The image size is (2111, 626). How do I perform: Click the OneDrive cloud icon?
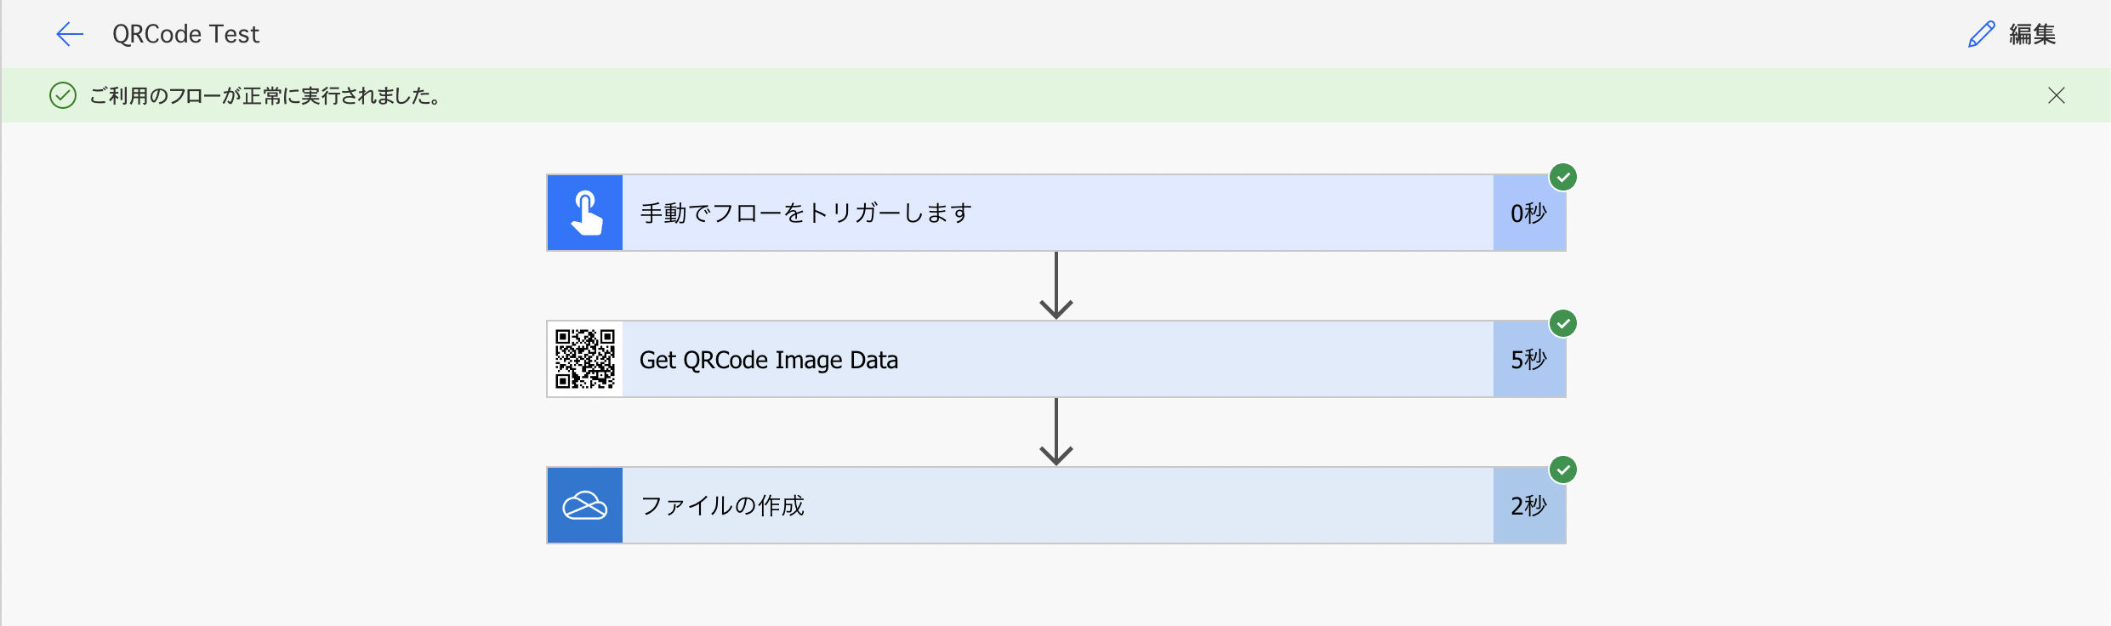585,505
